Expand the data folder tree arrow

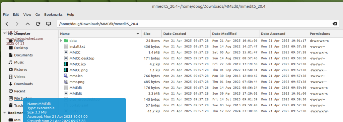[61, 40]
